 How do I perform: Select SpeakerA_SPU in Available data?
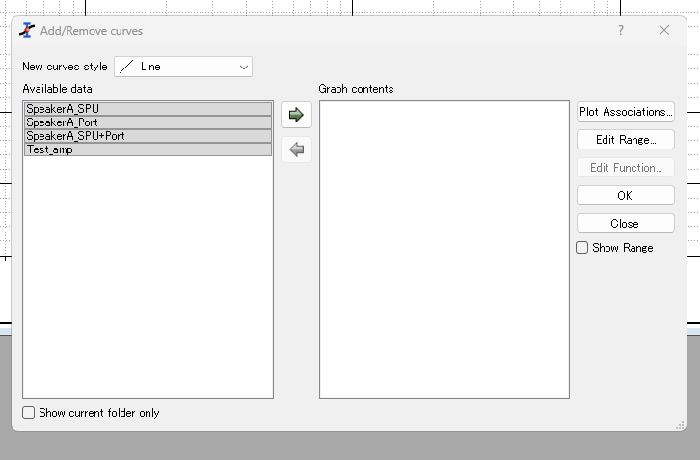pyautogui.click(x=148, y=109)
